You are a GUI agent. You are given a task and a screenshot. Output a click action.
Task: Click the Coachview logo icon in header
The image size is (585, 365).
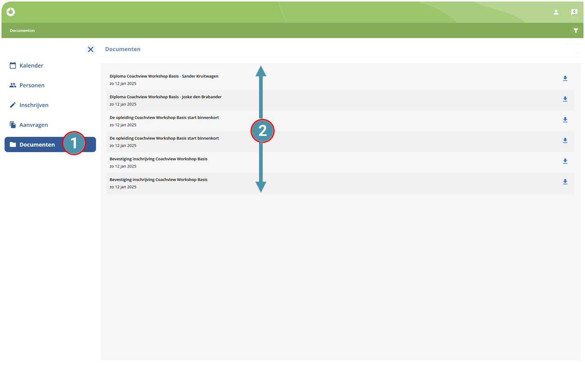click(11, 12)
